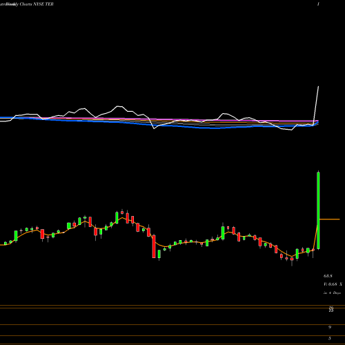345x345 pixels.
Task: Click the axis label 5
Action: coord(330,338)
